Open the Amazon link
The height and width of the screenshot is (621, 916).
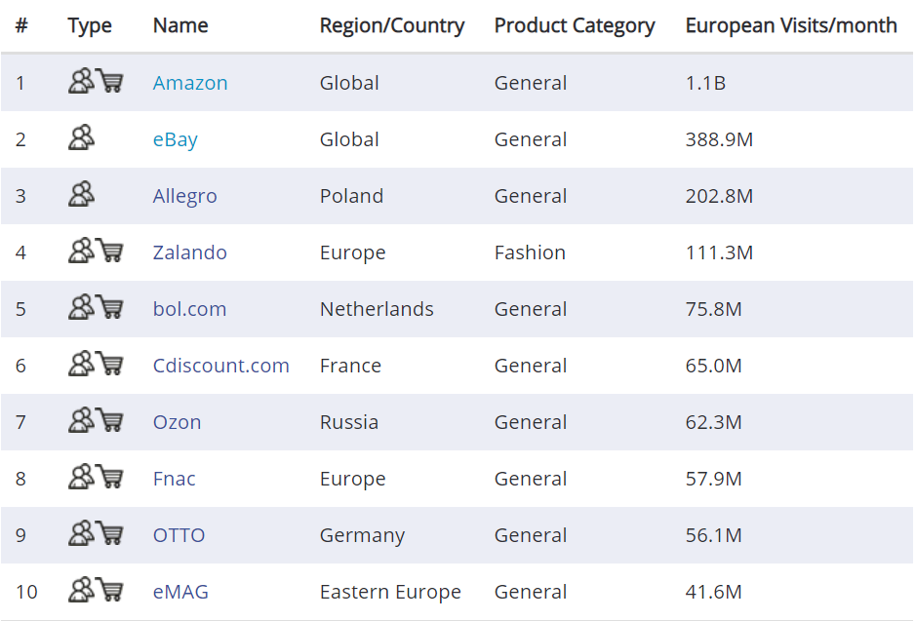click(x=190, y=83)
